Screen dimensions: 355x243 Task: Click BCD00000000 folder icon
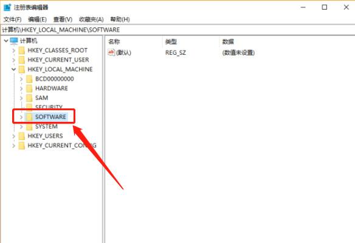[x=29, y=79]
